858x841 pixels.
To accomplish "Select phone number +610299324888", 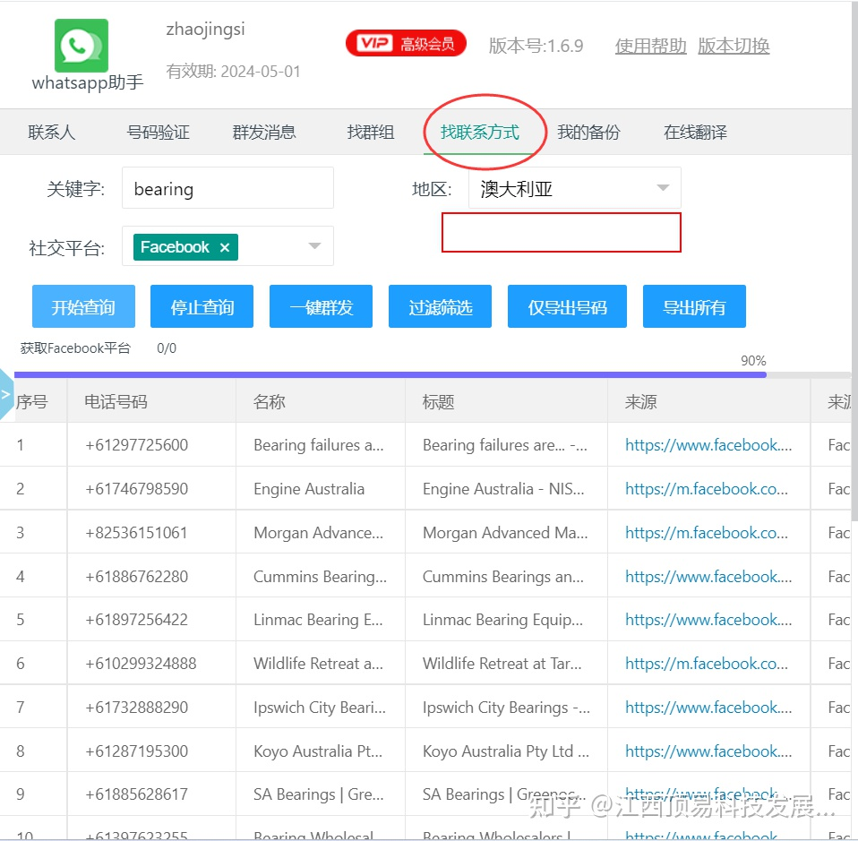I will pos(141,663).
